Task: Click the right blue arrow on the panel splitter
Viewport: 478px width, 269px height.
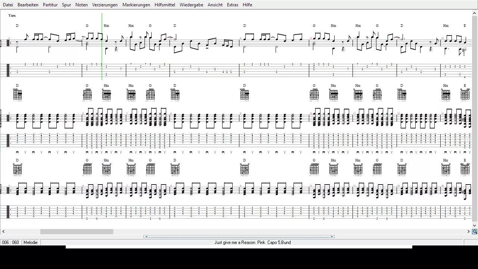Action: pyautogui.click(x=332, y=236)
